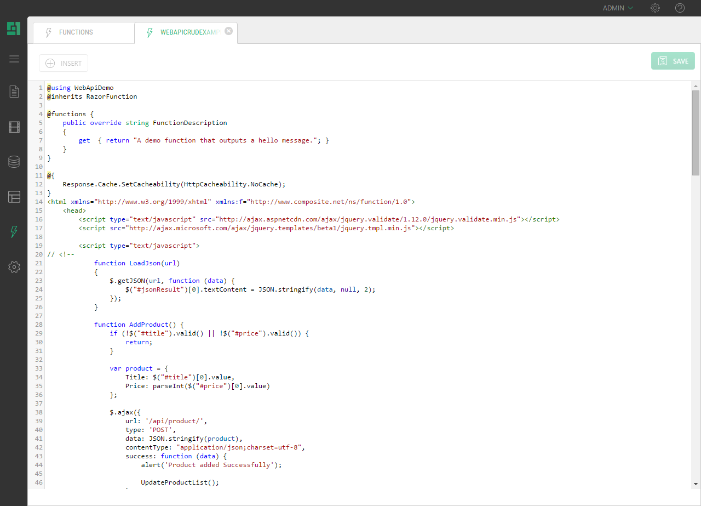Viewport: 701px width, 506px height.
Task: Open the Layout perspective icon
Action: 14,197
